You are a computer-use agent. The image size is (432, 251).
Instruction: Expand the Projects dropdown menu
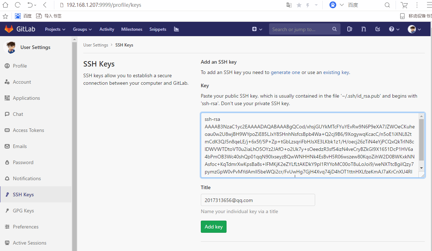point(55,29)
